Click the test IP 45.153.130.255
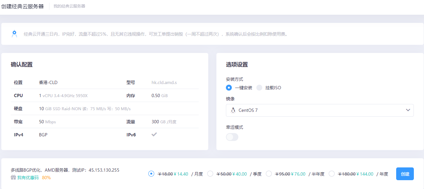Image resolution: width=424 pixels, height=189 pixels. [x=104, y=170]
